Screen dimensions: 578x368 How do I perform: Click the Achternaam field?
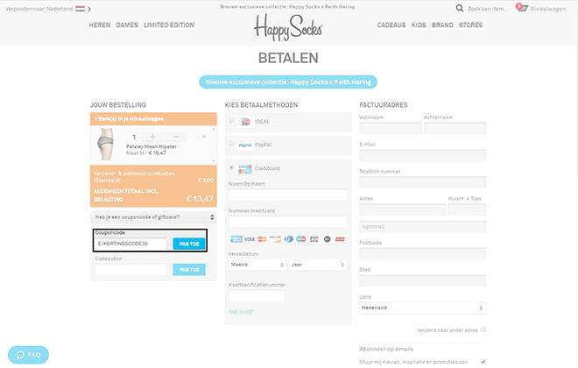click(455, 128)
